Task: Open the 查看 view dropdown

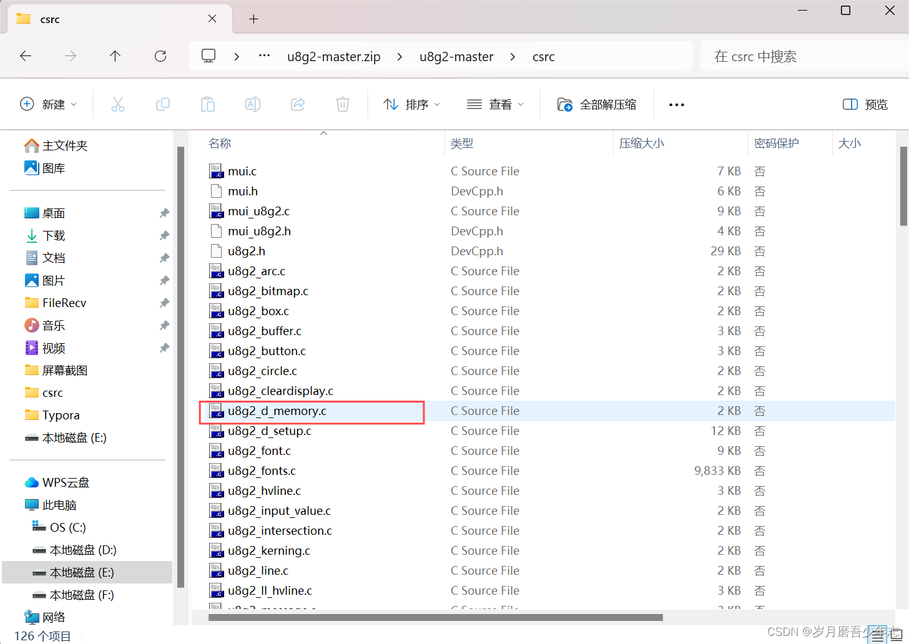Action: point(496,104)
